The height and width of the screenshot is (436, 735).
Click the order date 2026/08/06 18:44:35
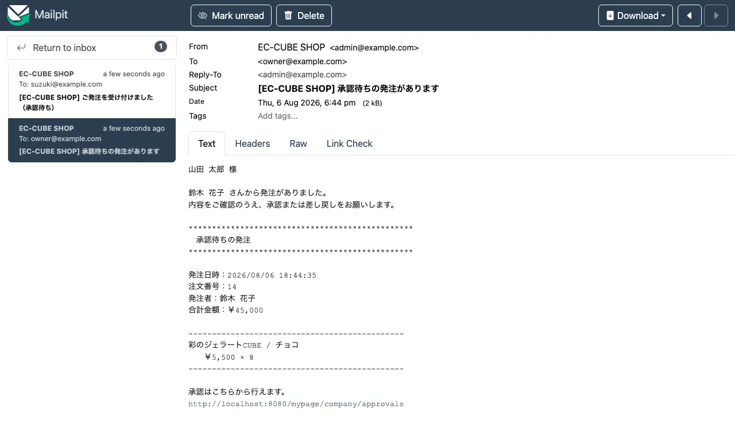point(272,275)
